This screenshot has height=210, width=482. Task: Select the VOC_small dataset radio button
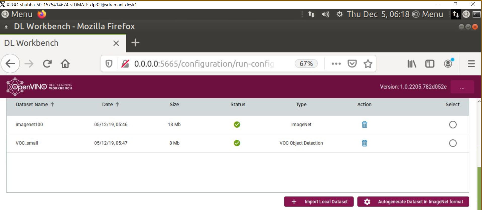[x=453, y=143]
